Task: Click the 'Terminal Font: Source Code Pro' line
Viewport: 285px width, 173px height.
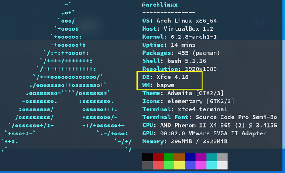Action: [x=210, y=117]
